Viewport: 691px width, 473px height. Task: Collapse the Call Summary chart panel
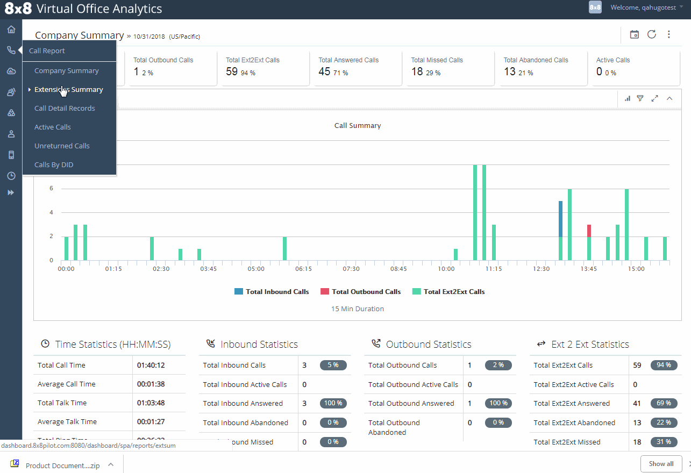click(669, 98)
